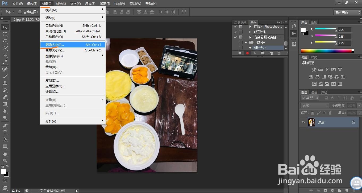Select the Move tool in the toolbox
Image resolution: width=362 pixels, height=193 pixels.
click(x=5, y=27)
